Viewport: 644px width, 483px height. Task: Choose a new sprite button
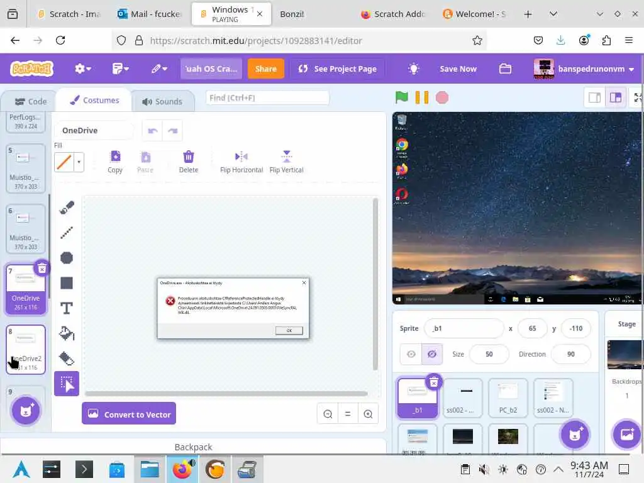coord(575,434)
